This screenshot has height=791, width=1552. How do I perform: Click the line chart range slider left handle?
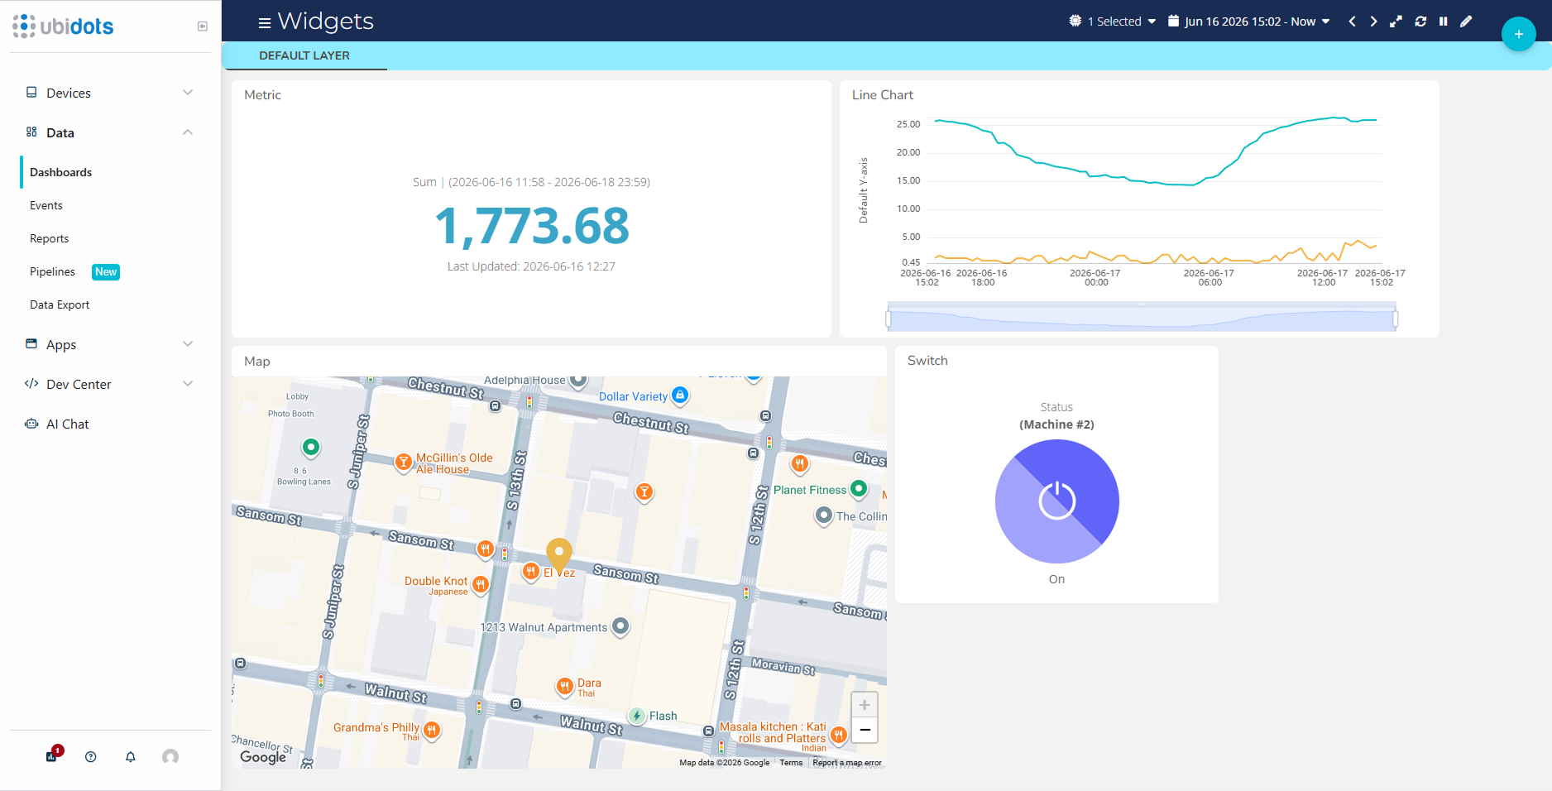tap(889, 319)
